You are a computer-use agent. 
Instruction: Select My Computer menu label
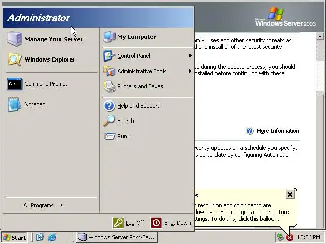click(137, 37)
